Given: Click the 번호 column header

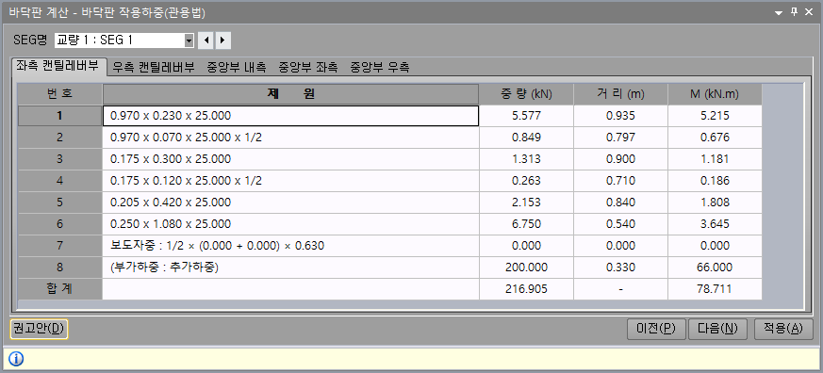Looking at the screenshot, I should pos(60,94).
